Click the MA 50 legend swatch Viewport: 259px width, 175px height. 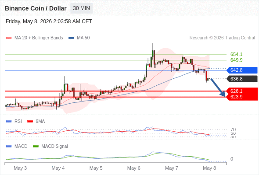point(71,38)
